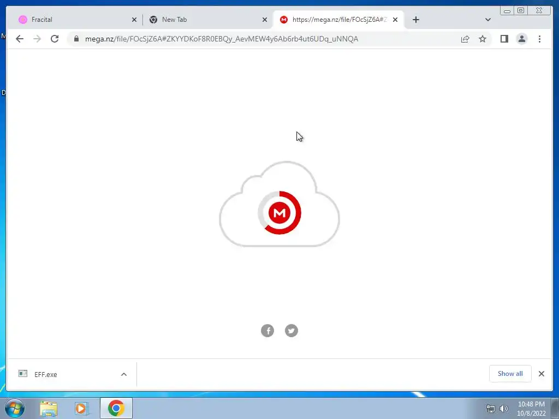Open the Chrome profile menu
The image size is (559, 419).
click(x=521, y=39)
